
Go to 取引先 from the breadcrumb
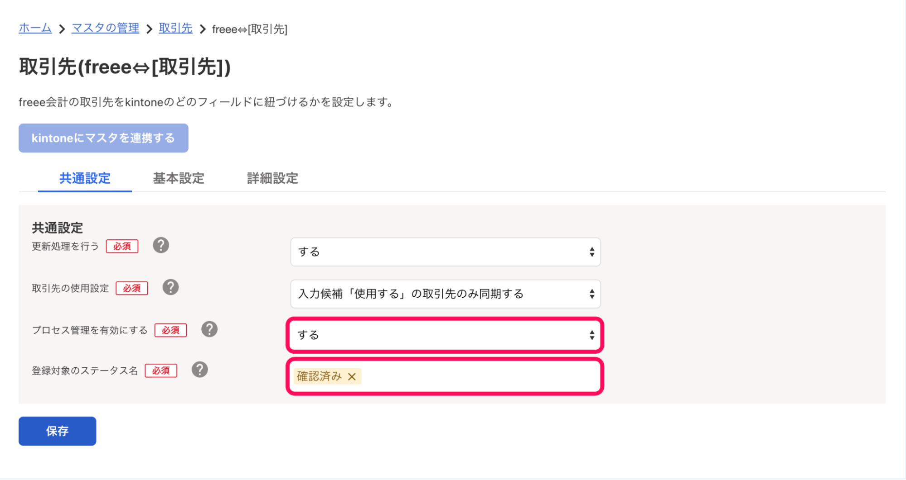(x=175, y=28)
